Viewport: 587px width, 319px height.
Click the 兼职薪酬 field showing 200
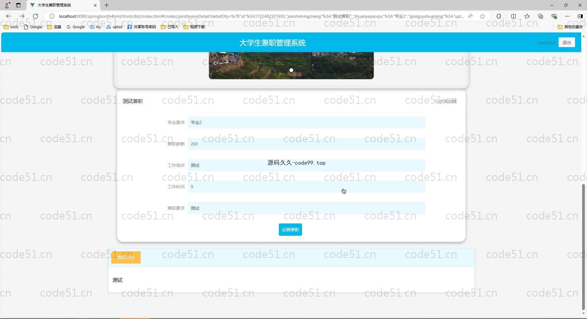pos(306,144)
